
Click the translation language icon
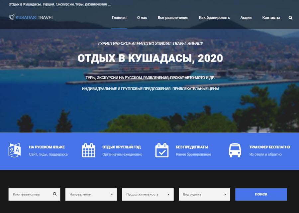[15, 150]
